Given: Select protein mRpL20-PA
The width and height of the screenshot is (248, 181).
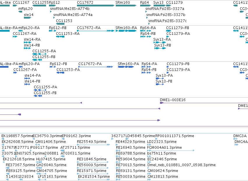Looking at the screenshot, I should click(29, 64).
